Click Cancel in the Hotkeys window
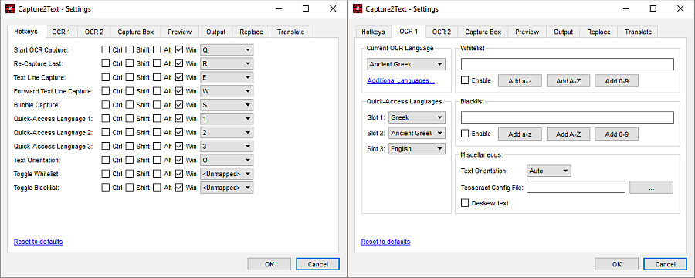 pos(318,264)
